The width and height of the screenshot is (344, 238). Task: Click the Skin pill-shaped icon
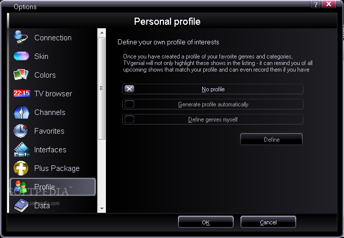[x=21, y=56]
